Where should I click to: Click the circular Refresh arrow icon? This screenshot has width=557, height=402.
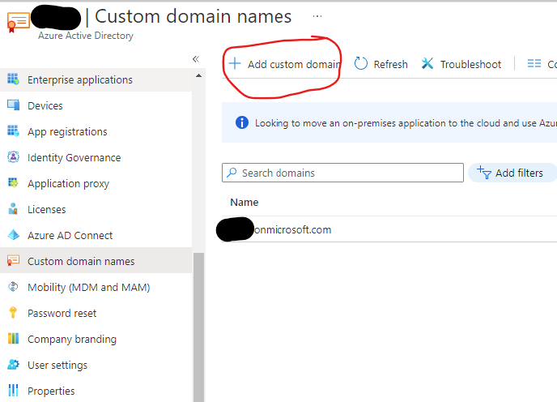pyautogui.click(x=360, y=64)
